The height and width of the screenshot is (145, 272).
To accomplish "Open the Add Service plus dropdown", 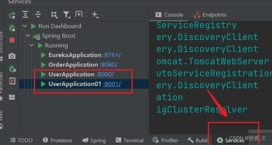I will coord(95,15).
